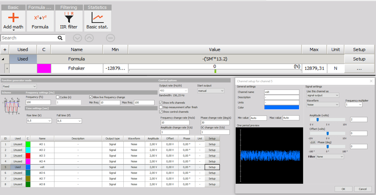Close the Channel setup dialog

(x=371, y=81)
